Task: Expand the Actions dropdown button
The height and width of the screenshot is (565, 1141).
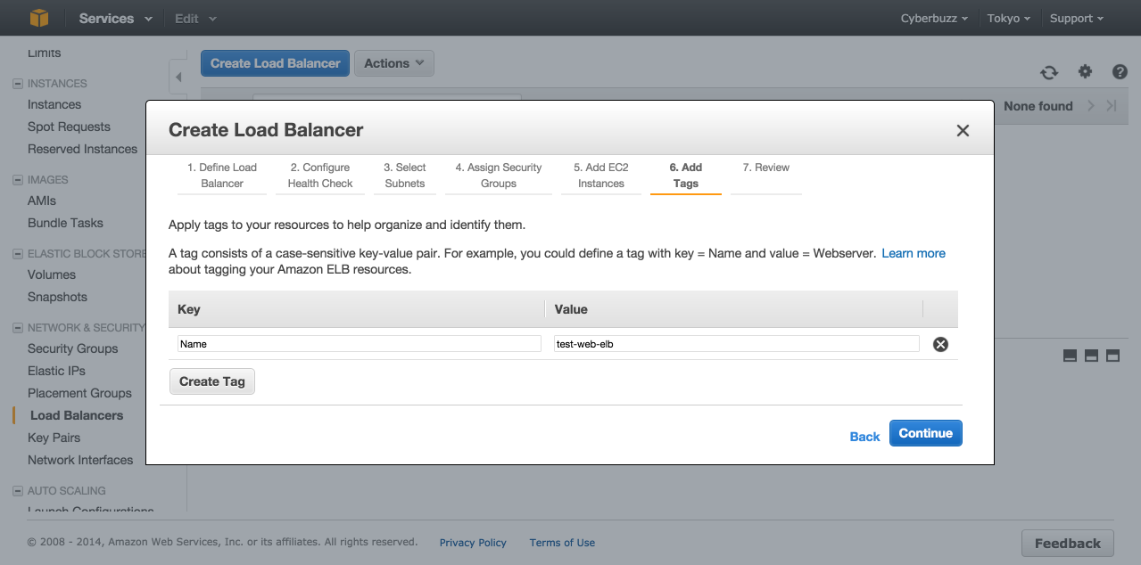Action: pyautogui.click(x=393, y=63)
